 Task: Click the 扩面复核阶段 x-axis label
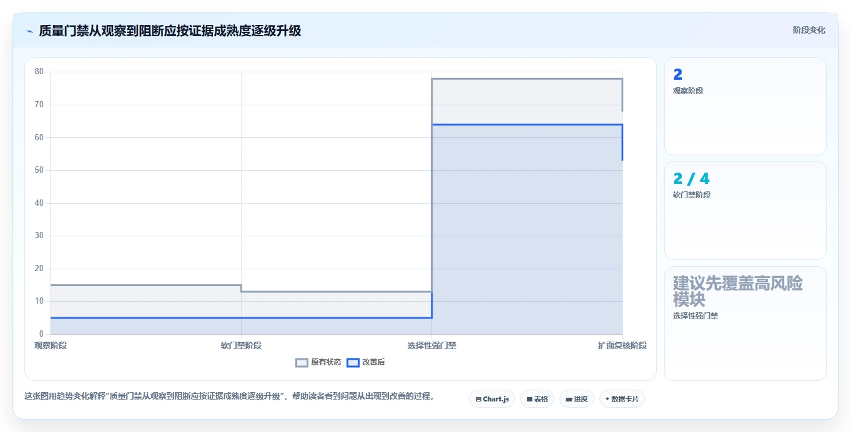[x=622, y=345]
